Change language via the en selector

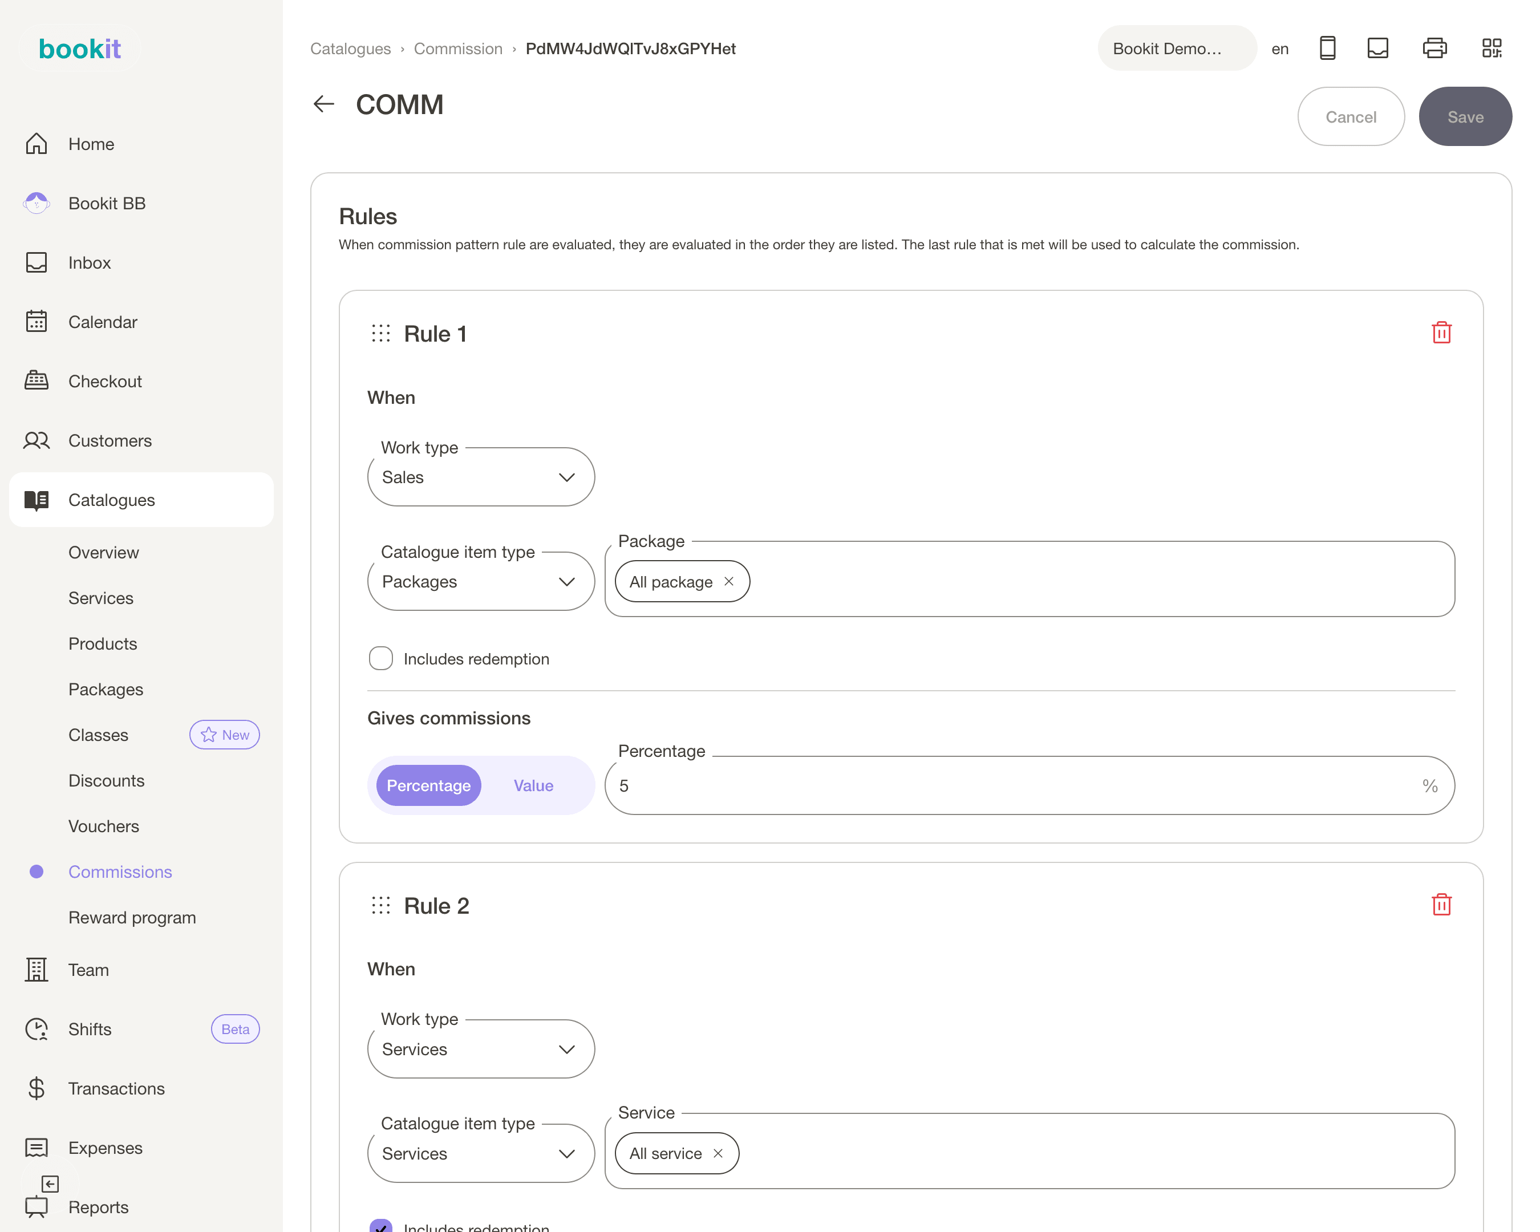(1280, 48)
